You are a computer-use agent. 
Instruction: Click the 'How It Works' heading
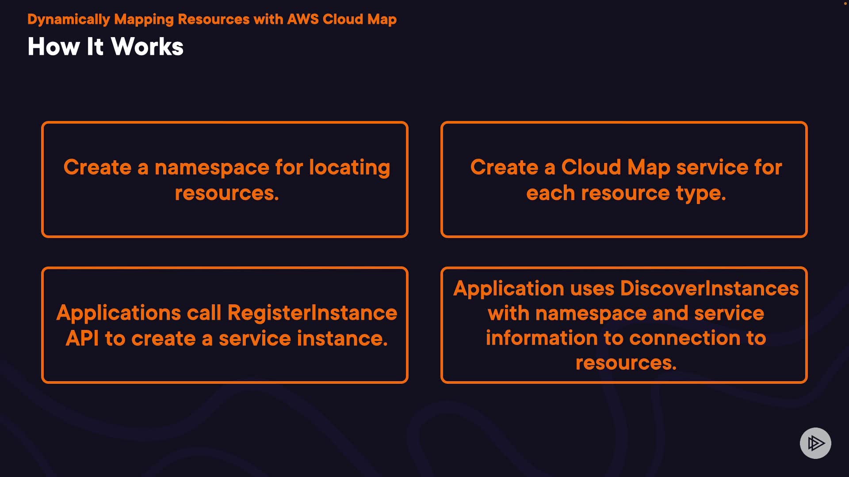pos(105,47)
